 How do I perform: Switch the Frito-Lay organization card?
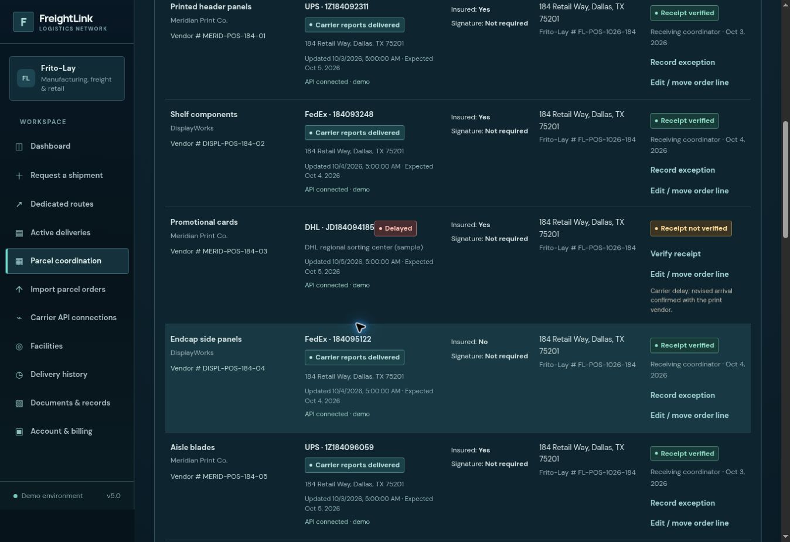click(x=67, y=78)
